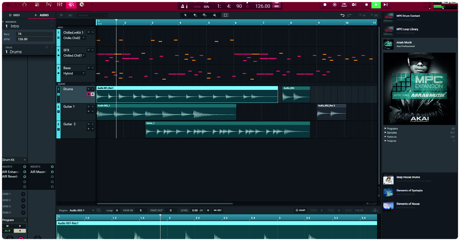The width and height of the screenshot is (460, 241).
Task: Select the scissors split tool
Action: pos(205,15)
